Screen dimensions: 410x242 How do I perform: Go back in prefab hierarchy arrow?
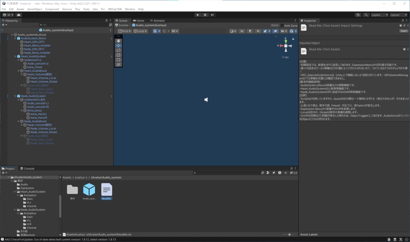click(2, 30)
